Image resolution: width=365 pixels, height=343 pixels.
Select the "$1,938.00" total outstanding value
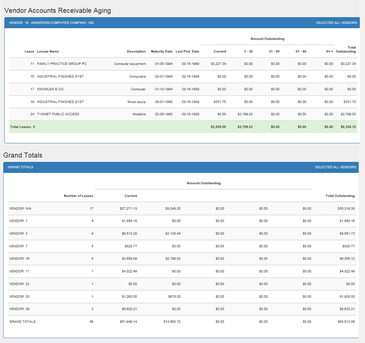coord(347,296)
